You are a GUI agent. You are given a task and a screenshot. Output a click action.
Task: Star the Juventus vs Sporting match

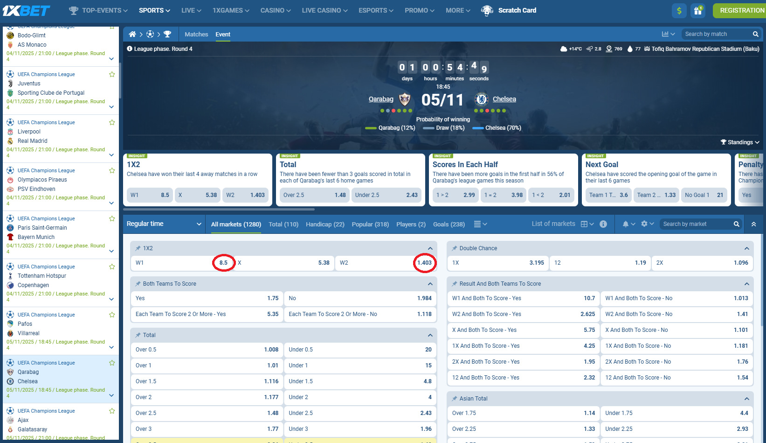(x=112, y=74)
